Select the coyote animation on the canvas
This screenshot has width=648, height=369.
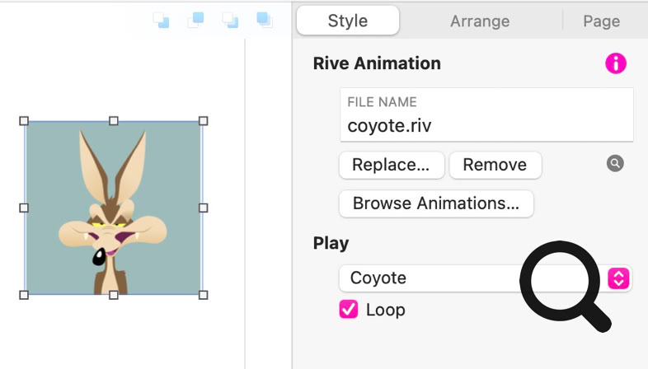(x=114, y=208)
